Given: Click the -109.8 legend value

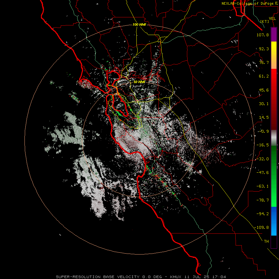Looking at the screenshot, I should (x=261, y=228).
